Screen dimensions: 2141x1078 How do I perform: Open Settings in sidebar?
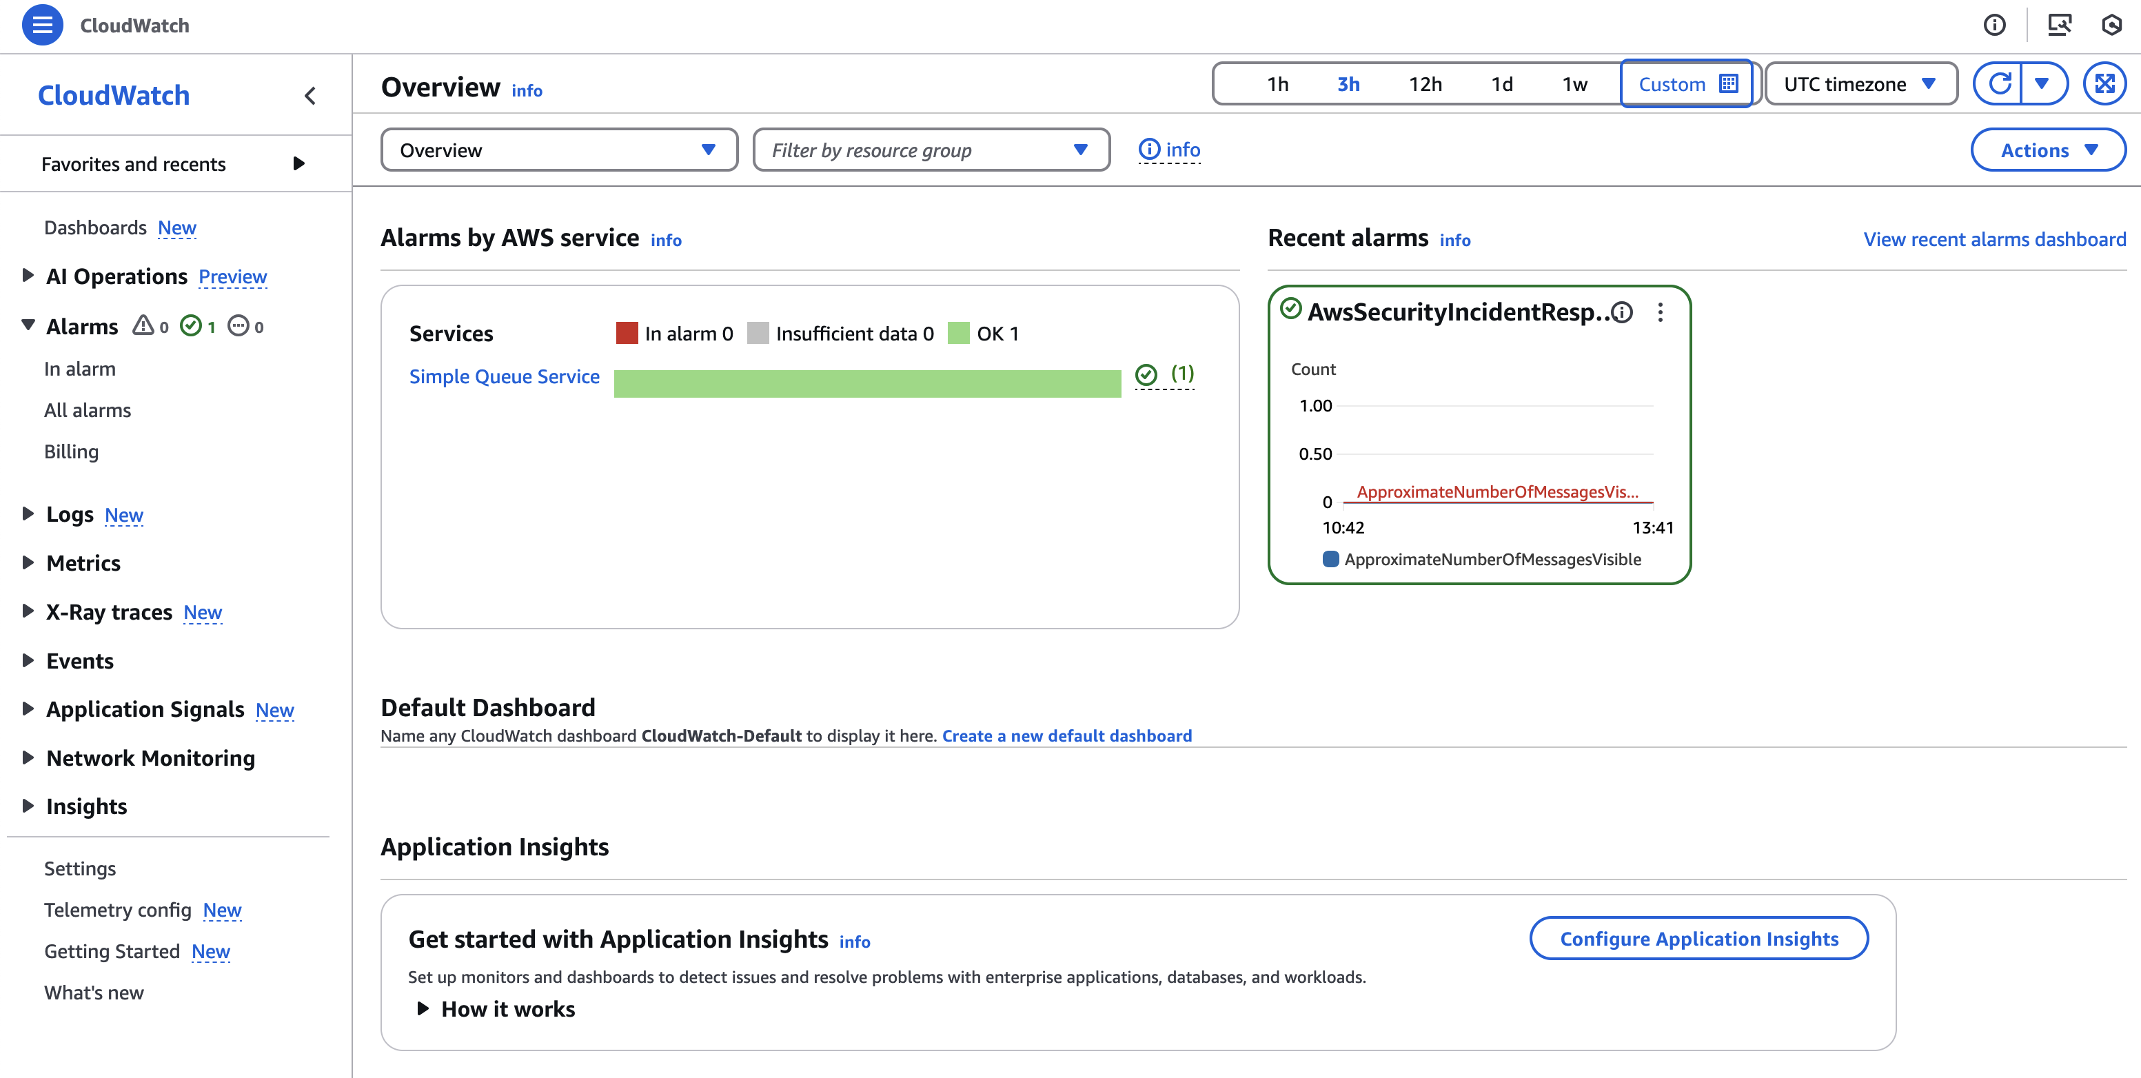80,868
